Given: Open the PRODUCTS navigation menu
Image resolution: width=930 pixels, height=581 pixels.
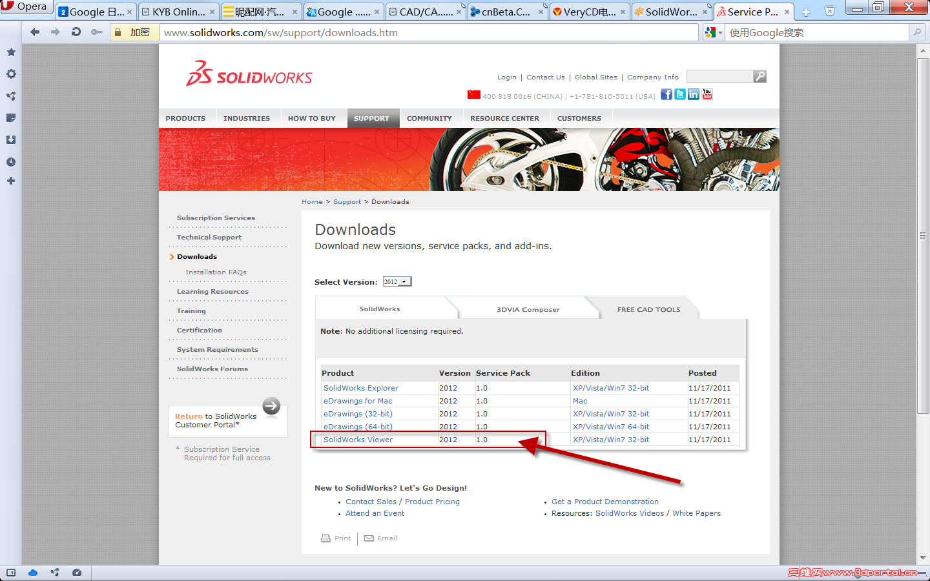Looking at the screenshot, I should pos(185,118).
